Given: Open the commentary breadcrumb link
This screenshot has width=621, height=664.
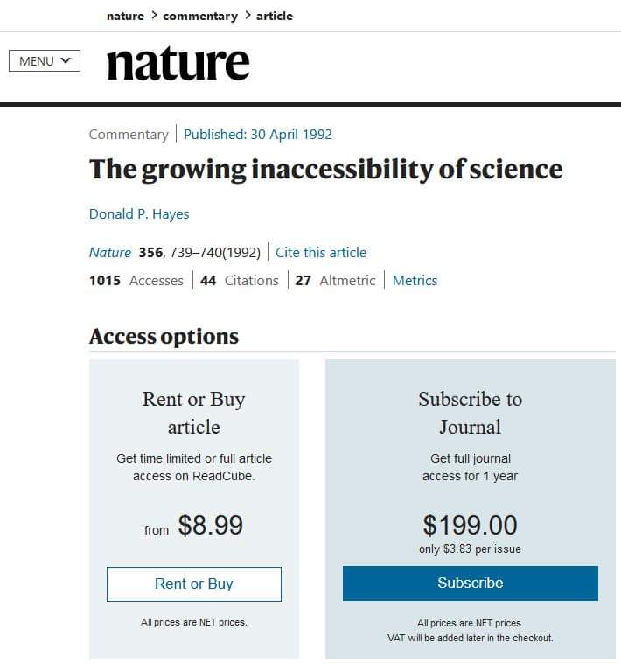Looking at the screenshot, I should pyautogui.click(x=199, y=16).
